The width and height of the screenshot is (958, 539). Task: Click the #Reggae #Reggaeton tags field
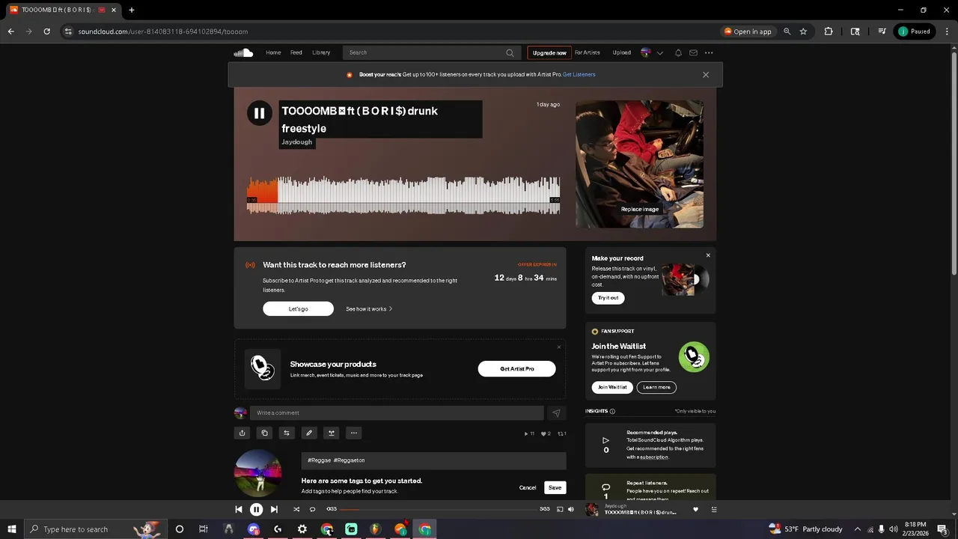(433, 460)
